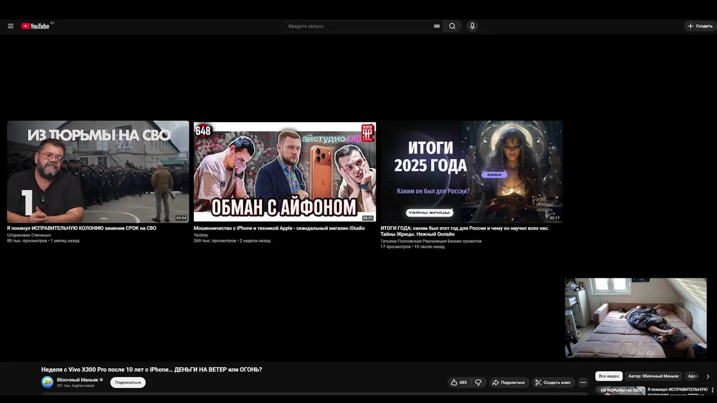Click the Яблочный Маньяк channel name
Image resolution: width=717 pixels, height=403 pixels.
(77, 379)
